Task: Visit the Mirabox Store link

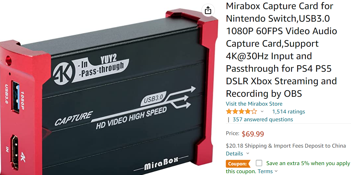Action: pos(254,104)
